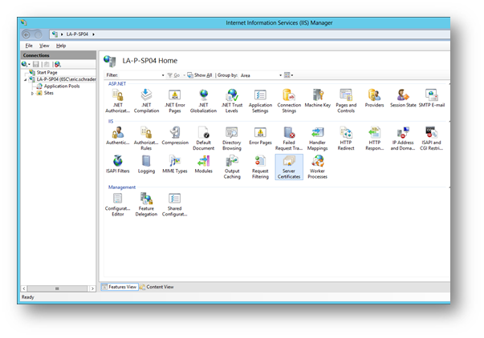The image size is (484, 338).
Task: Open Configuration Editor feature
Action: 118,204
